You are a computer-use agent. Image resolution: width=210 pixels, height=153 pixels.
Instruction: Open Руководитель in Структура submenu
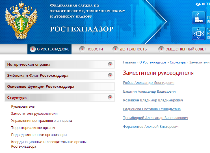(x=23, y=107)
